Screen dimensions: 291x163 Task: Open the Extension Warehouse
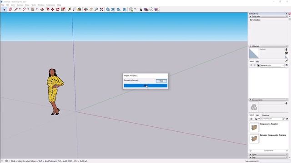click(113, 9)
